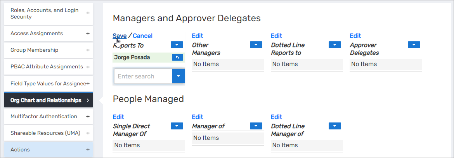Viewport: 454px width, 158px height.
Task: Expand the search box dropdown arrow
Action: tap(178, 76)
